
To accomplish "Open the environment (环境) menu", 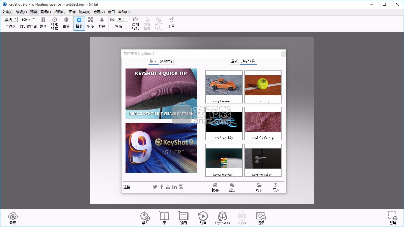I will click(x=34, y=12).
